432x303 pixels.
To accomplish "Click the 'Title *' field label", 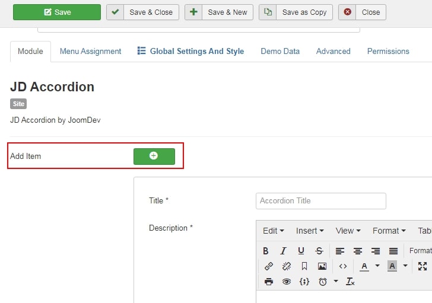I will pyautogui.click(x=158, y=200).
